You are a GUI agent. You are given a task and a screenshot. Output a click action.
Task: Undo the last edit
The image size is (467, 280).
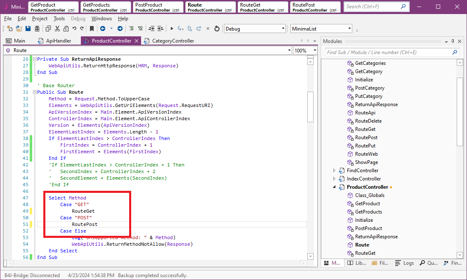(74, 28)
